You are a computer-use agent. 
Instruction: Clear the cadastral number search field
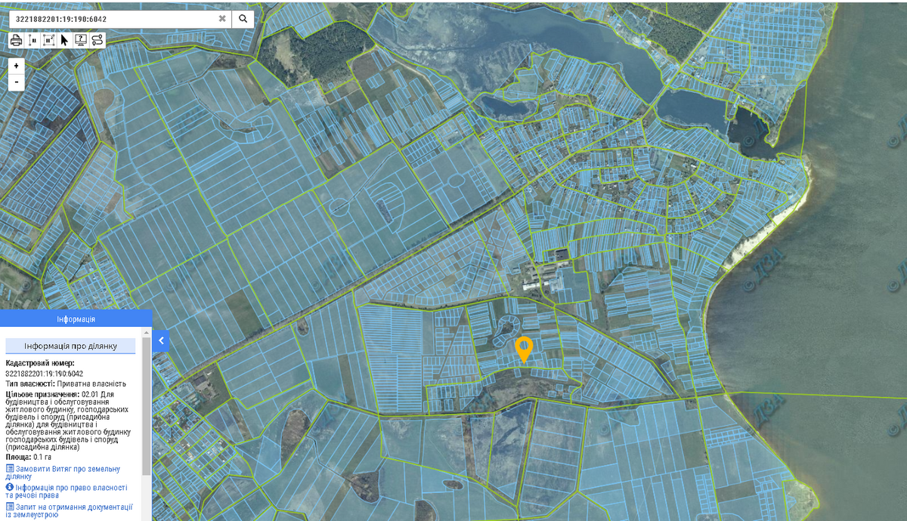click(x=222, y=18)
